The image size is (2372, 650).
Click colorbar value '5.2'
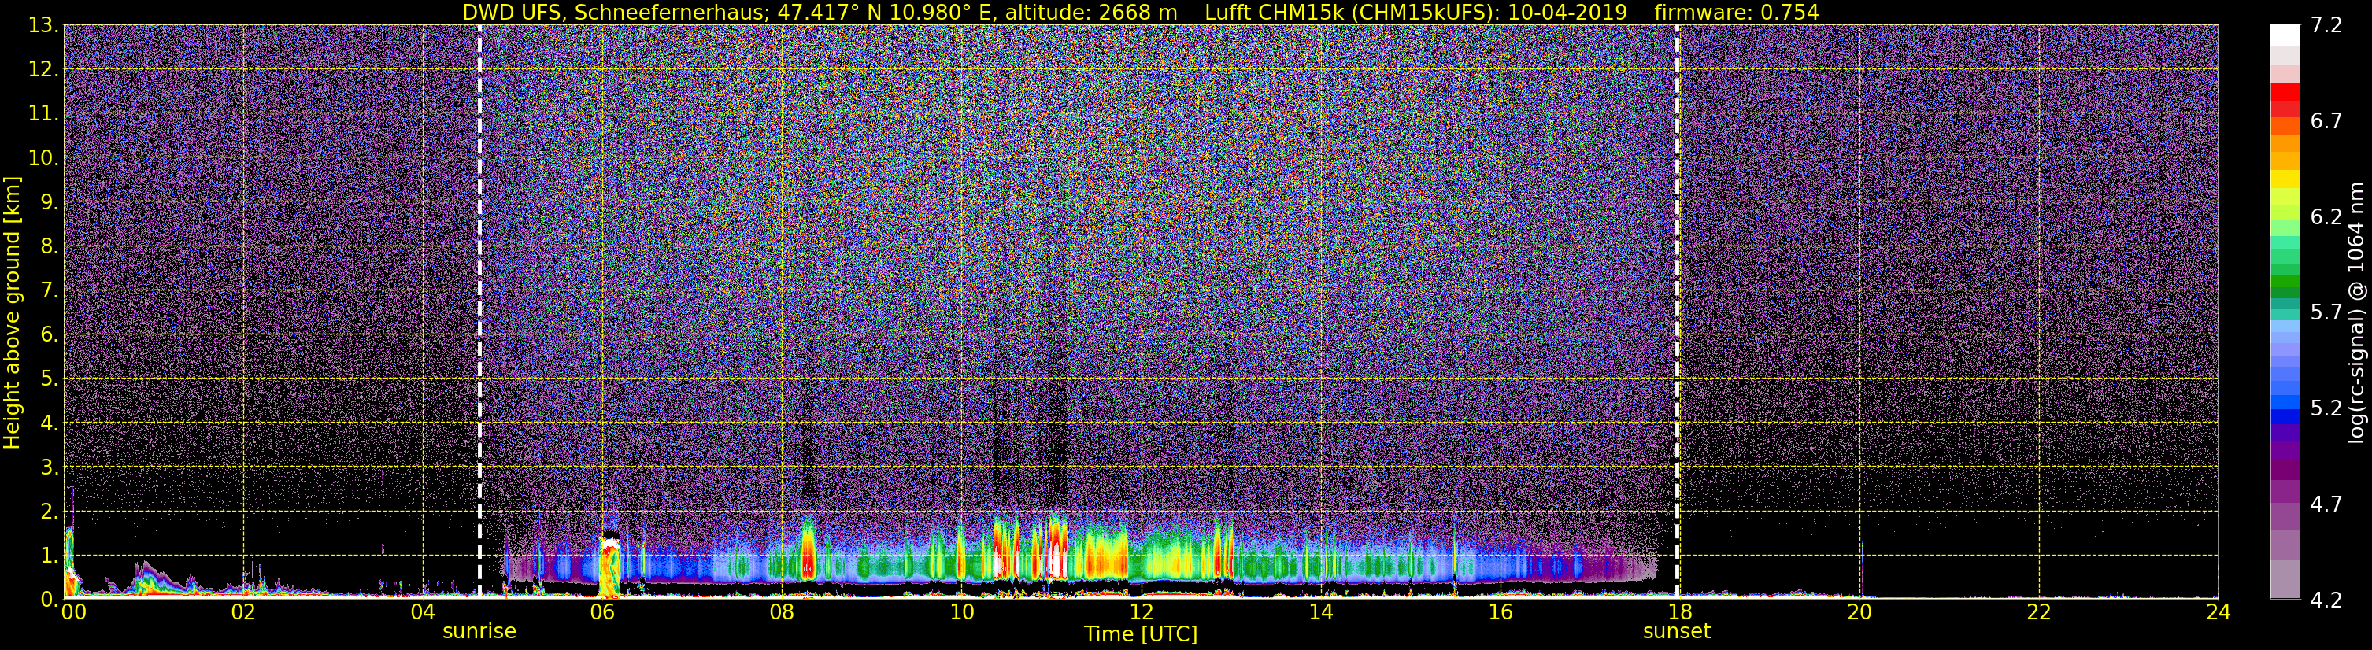2326,408
